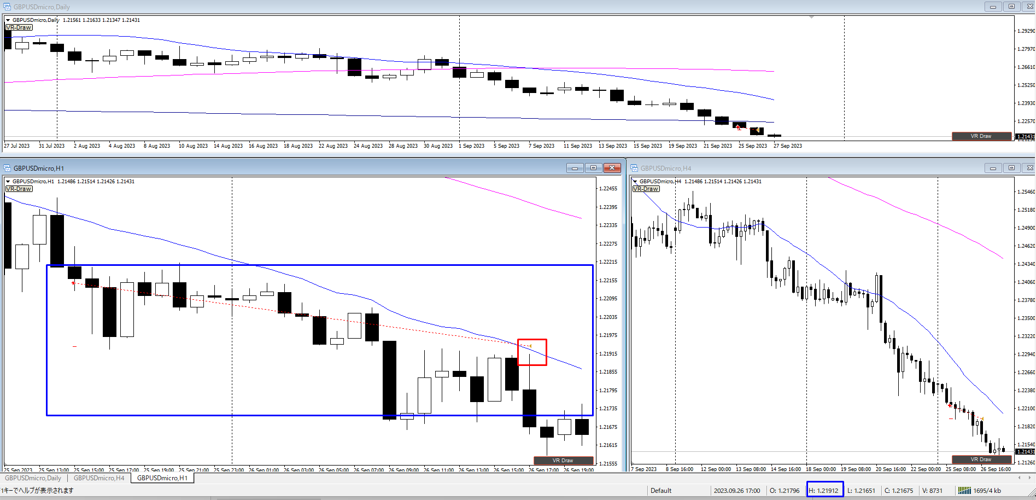1036x500 pixels.
Task: Click the GBPUSDmicro,H1 window title icon
Action: pos(7,168)
